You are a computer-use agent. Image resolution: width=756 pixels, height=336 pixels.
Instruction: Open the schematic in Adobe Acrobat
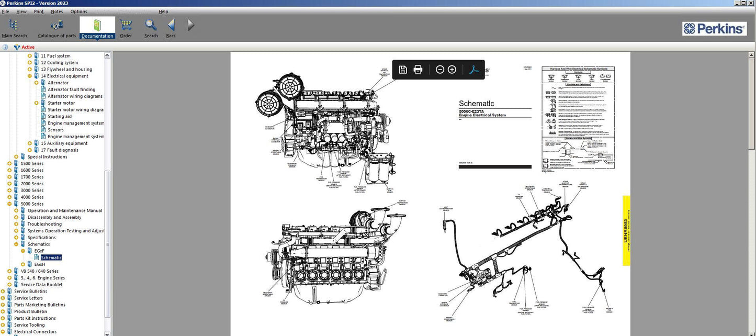[473, 69]
